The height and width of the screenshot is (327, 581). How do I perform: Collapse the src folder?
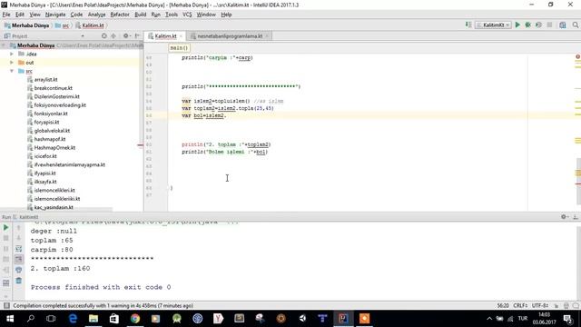12,71
